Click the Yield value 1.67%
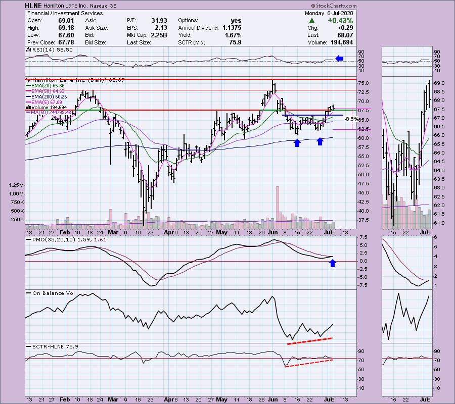The width and height of the screenshot is (455, 404). click(233, 35)
